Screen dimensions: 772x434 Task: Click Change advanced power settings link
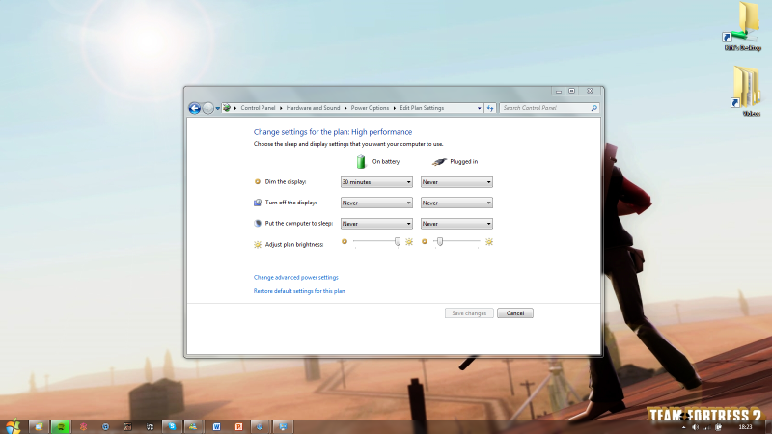point(296,277)
